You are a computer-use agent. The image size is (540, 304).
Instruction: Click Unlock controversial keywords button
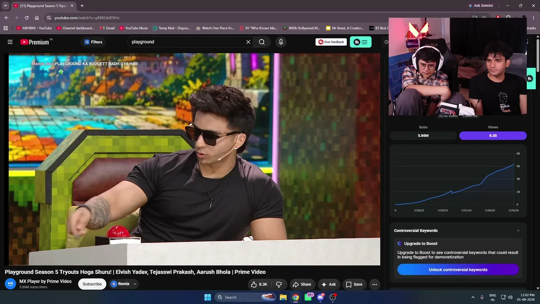coord(458,269)
